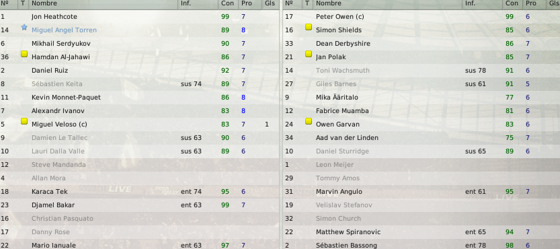Click Jan Polak's yellow card icon
Viewport: 560px width, 249px height.
pyautogui.click(x=309, y=54)
